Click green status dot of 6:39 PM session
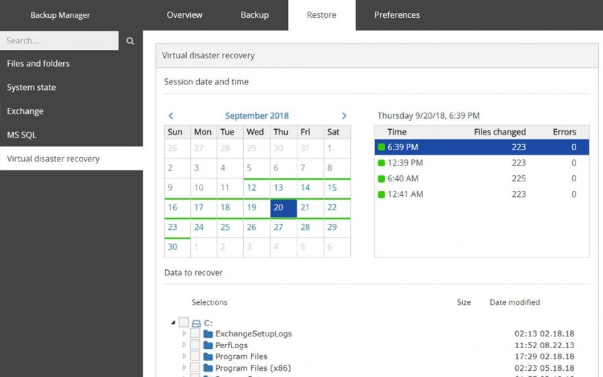The height and width of the screenshot is (377, 603). click(x=381, y=147)
